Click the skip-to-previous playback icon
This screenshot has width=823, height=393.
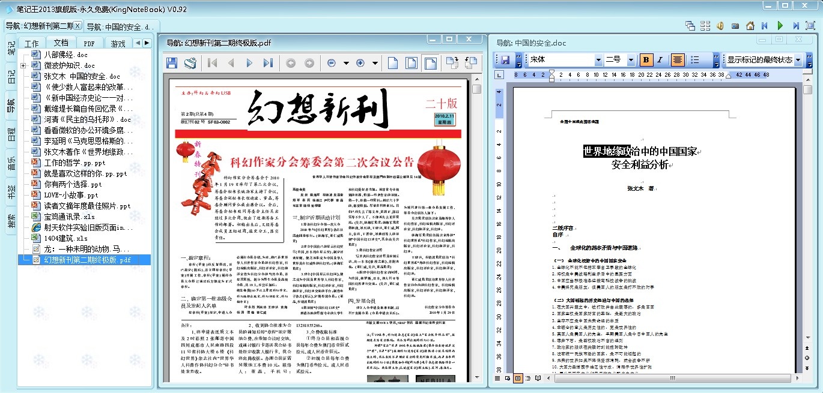(765, 25)
